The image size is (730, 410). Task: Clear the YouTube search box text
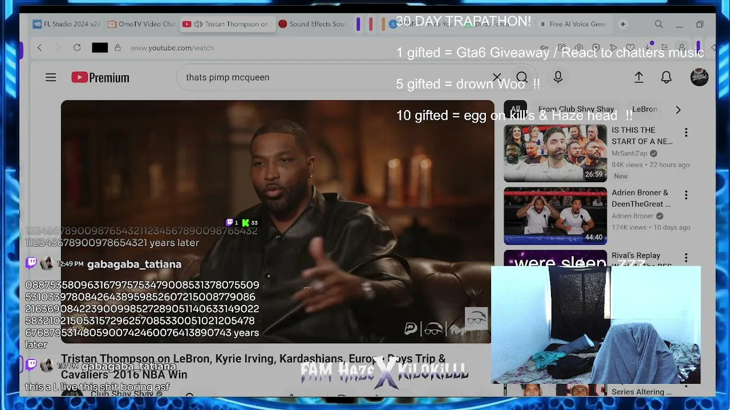(x=497, y=77)
